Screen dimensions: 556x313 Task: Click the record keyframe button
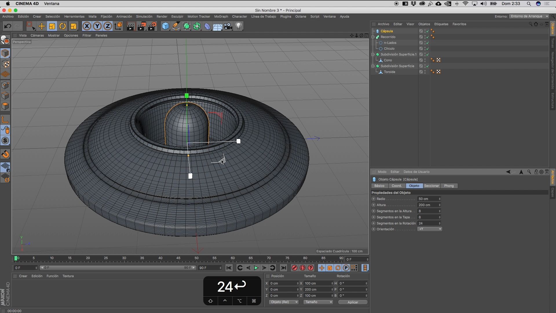294,268
